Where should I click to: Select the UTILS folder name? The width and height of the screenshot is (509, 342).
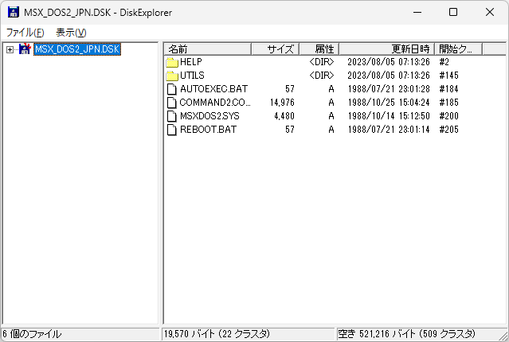pos(192,76)
